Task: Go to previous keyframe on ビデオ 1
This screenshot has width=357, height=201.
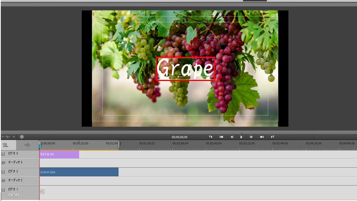Action: point(10,195)
